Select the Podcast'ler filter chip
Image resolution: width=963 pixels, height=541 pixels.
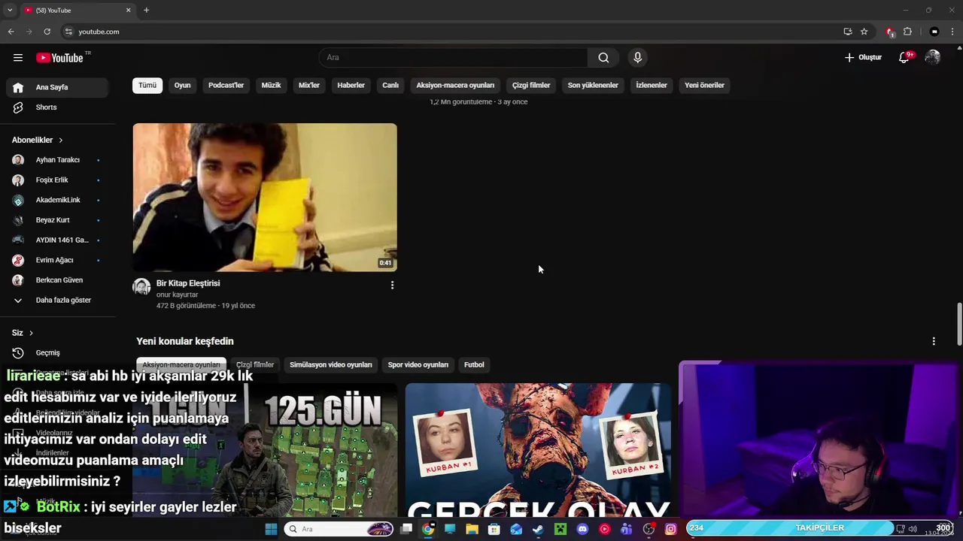pyautogui.click(x=226, y=85)
